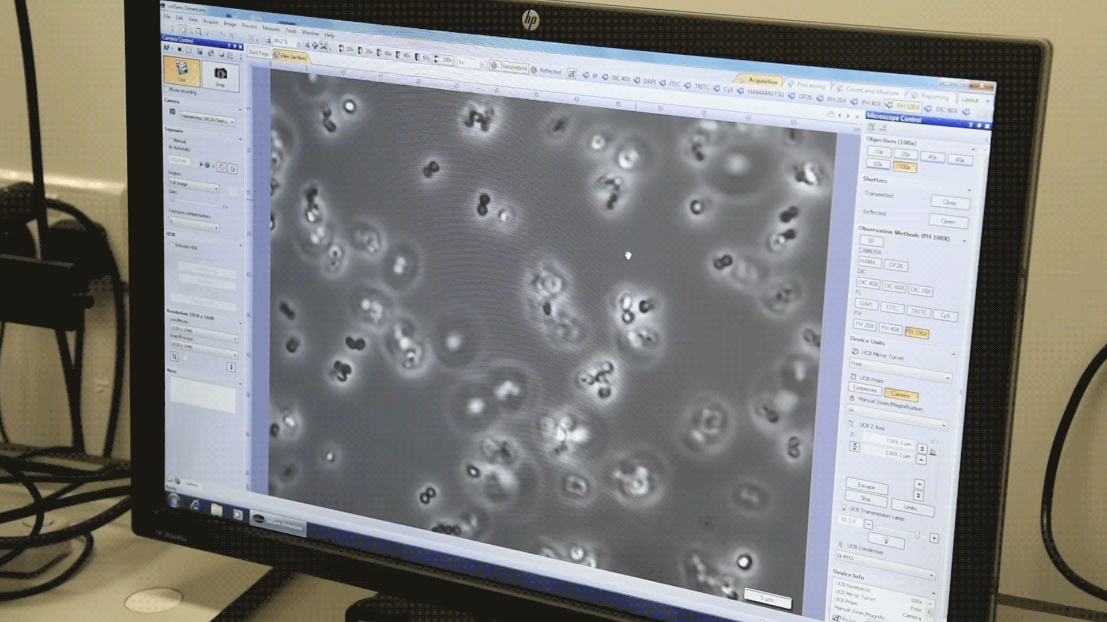Click the transmission lamp bulb button

point(886,540)
